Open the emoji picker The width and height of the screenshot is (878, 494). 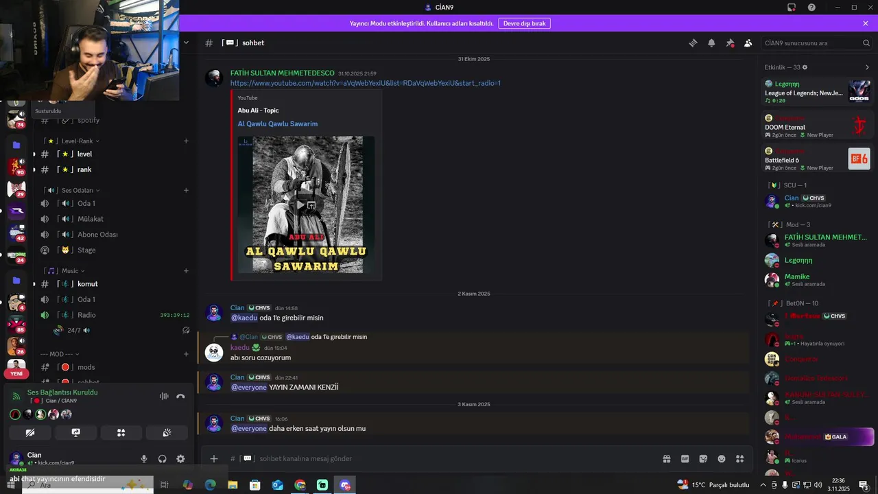coord(722,458)
